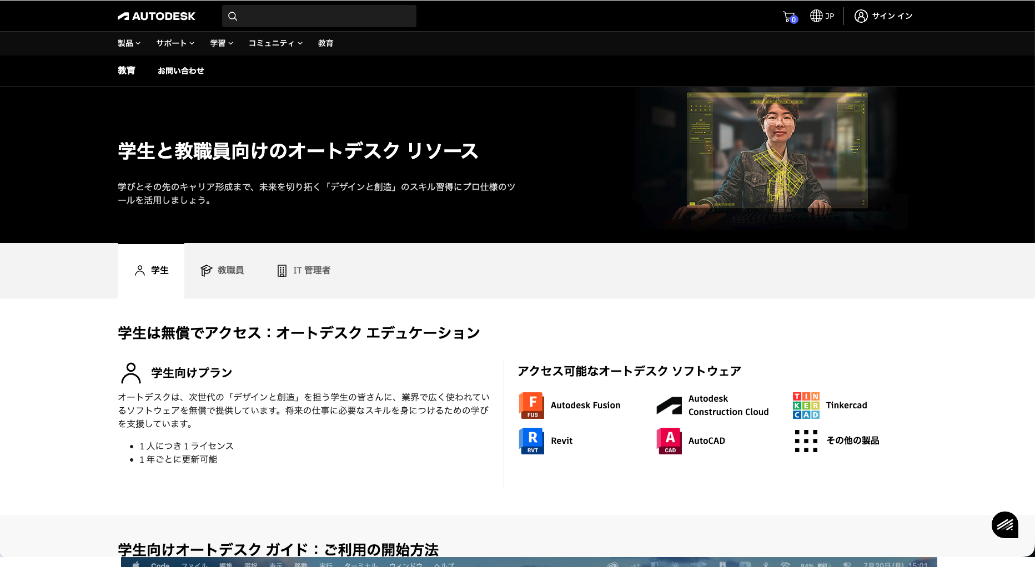Expand the コミュニティ menu
This screenshot has width=1035, height=567.
click(275, 43)
